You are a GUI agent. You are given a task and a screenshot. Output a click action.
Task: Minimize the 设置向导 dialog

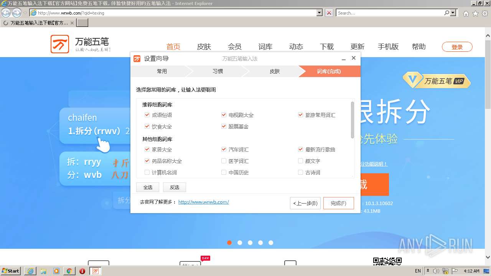344,59
